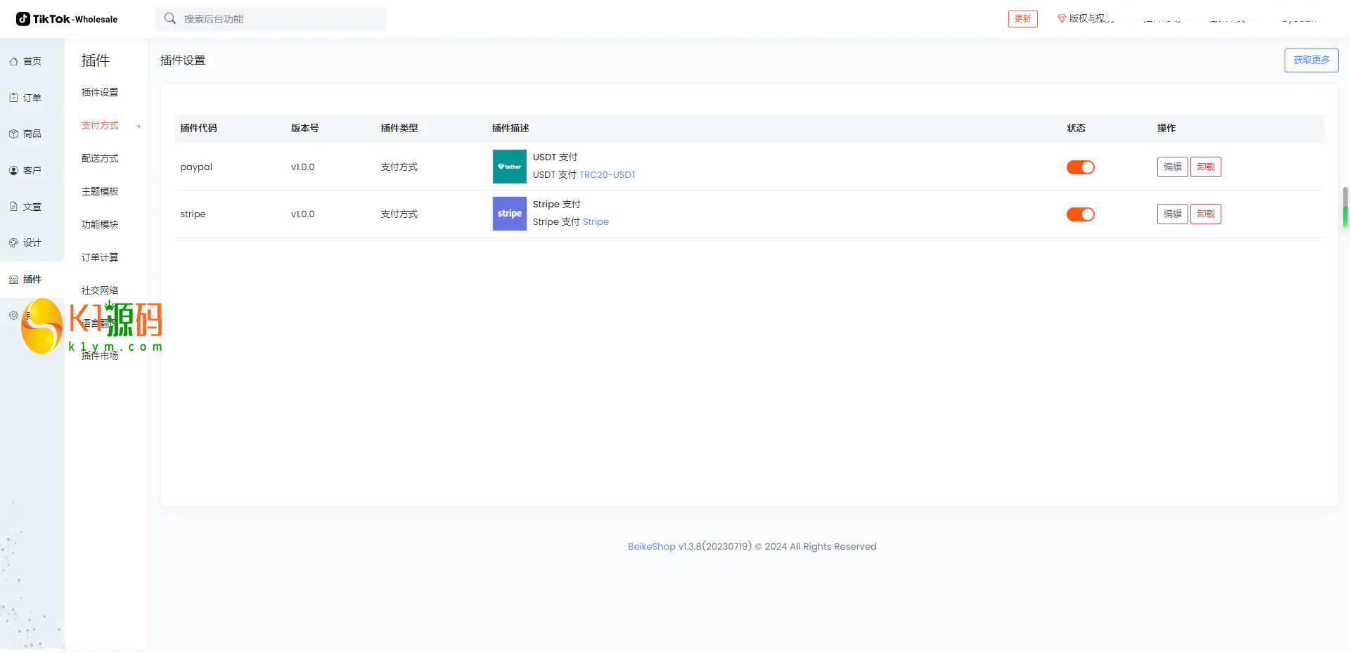Click 卸载 to uninstall paypal plugin
Screen dimensions: 1350x653
click(x=1206, y=167)
